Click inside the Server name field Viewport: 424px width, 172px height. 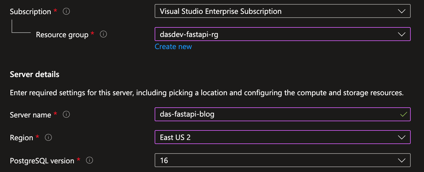click(x=261, y=114)
